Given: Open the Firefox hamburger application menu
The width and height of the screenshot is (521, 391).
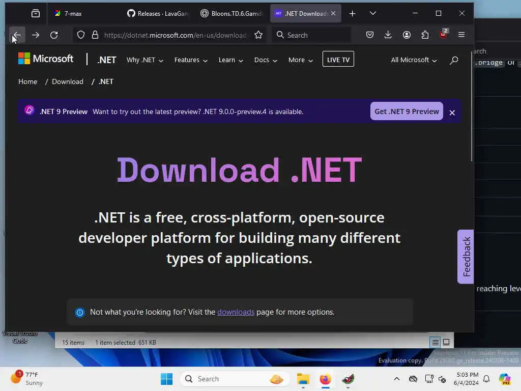Looking at the screenshot, I should click(461, 35).
